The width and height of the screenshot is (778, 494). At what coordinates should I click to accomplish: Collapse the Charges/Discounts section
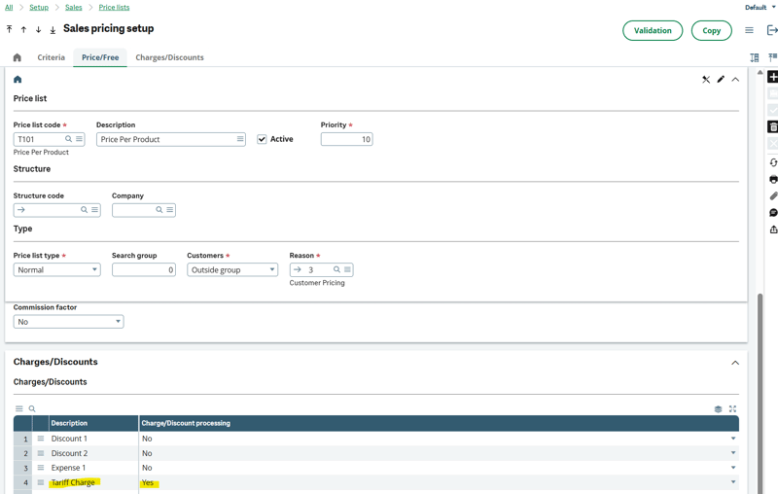click(735, 363)
